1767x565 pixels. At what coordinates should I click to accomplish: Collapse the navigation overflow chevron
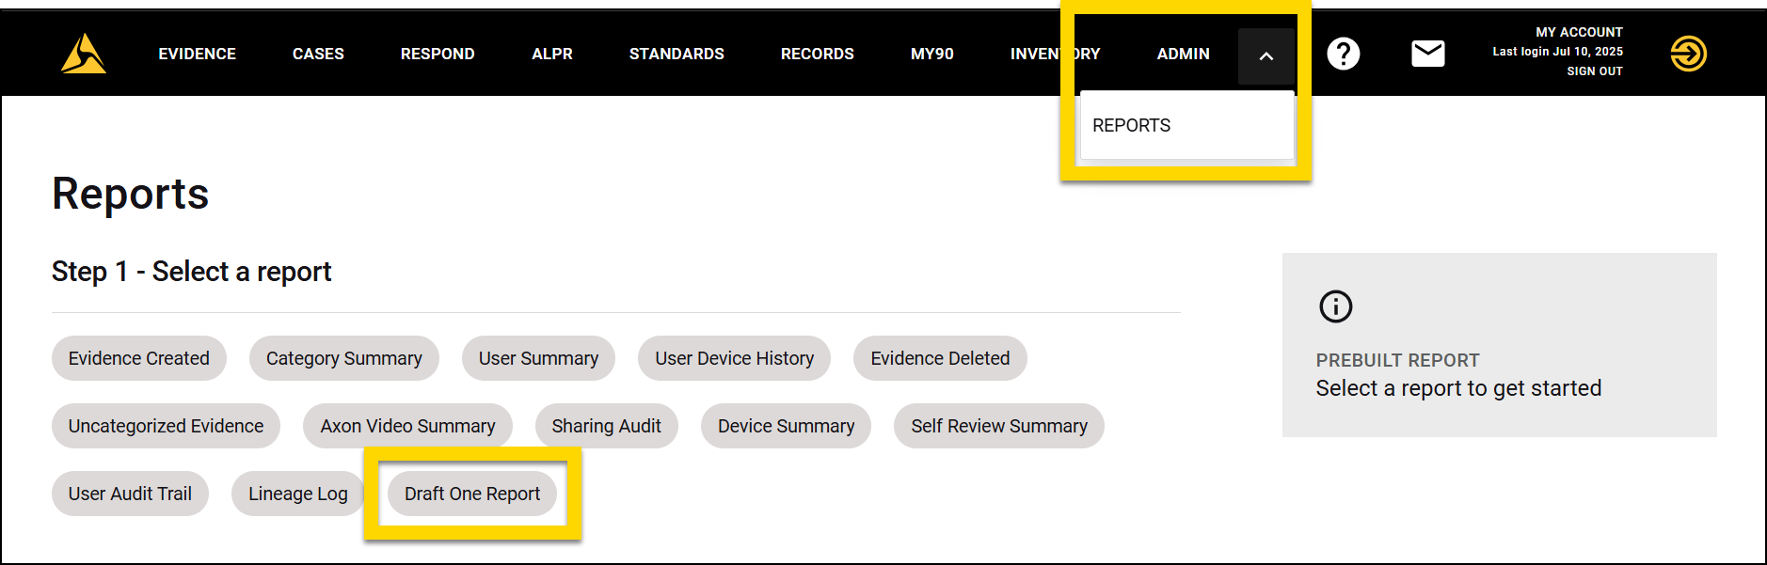(1266, 56)
